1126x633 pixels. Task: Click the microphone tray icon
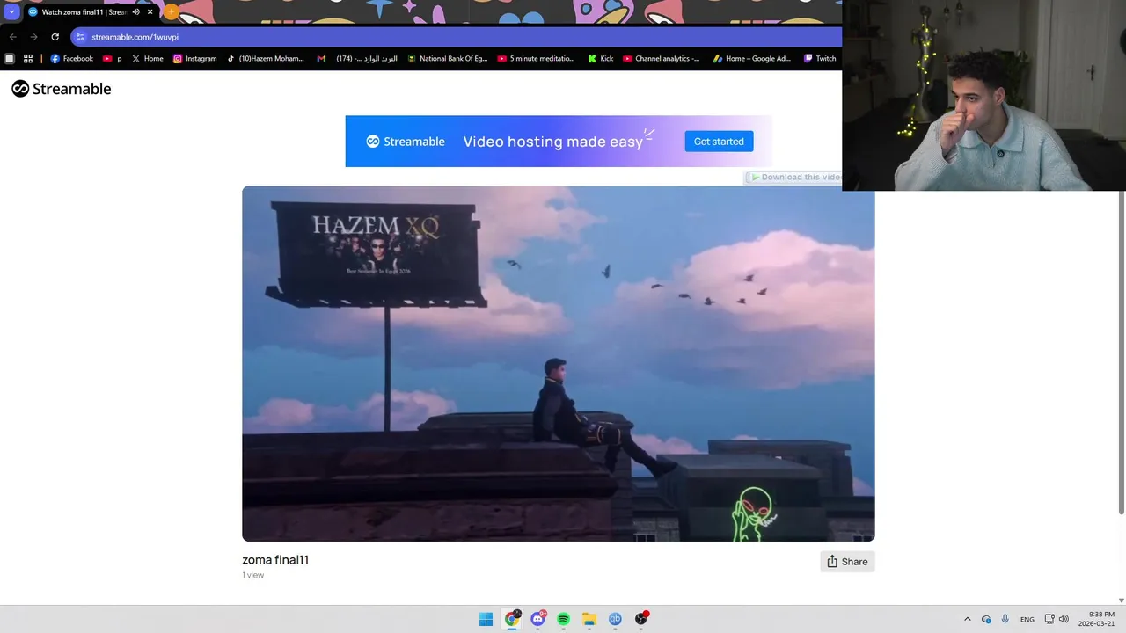point(1005,619)
